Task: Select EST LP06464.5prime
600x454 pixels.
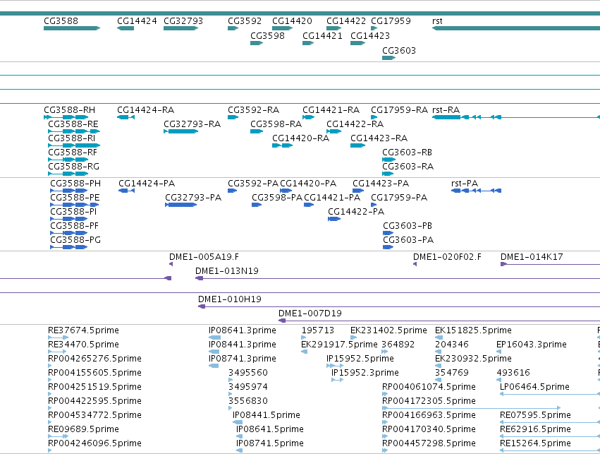Action: pyautogui.click(x=550, y=394)
